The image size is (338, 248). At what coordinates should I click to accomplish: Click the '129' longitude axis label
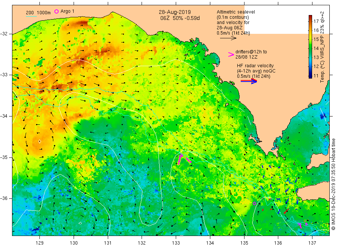click(x=40, y=243)
